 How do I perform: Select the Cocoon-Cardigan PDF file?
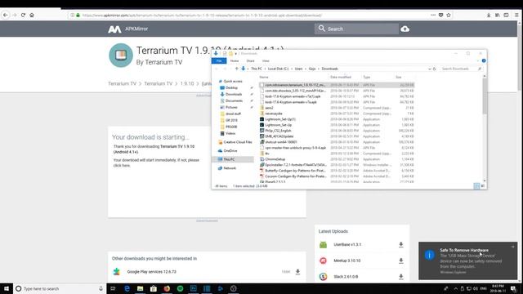(x=296, y=176)
